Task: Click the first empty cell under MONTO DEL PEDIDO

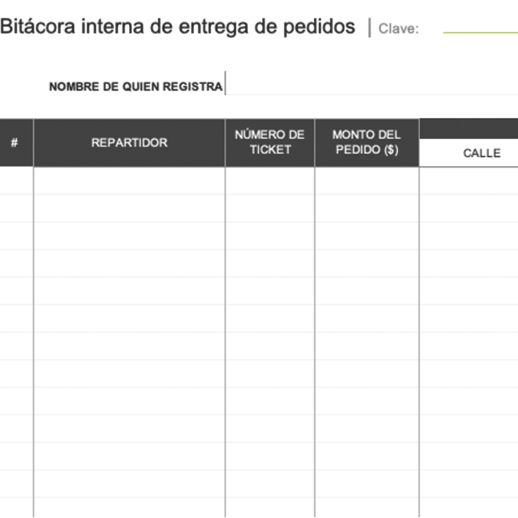Action: [x=366, y=181]
